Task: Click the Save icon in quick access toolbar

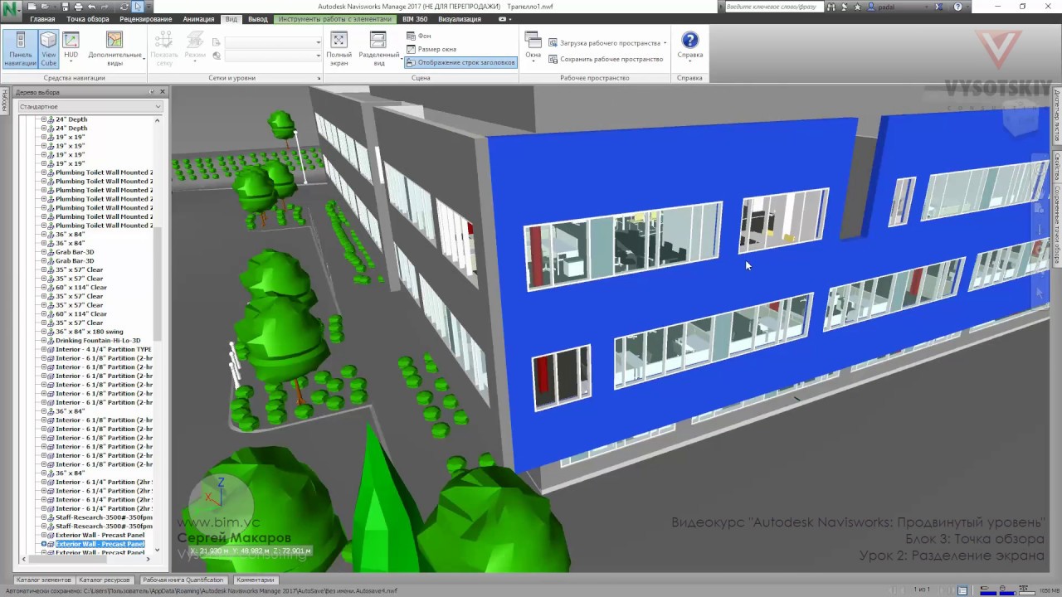Action: pyautogui.click(x=66, y=7)
